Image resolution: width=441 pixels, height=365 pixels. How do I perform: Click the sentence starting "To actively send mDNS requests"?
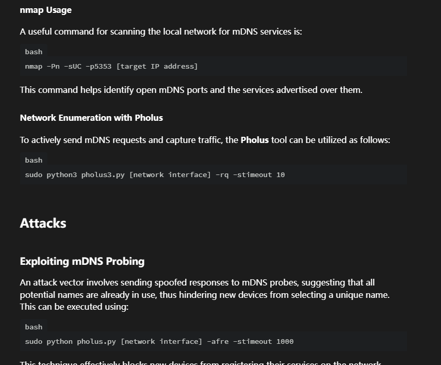205,140
